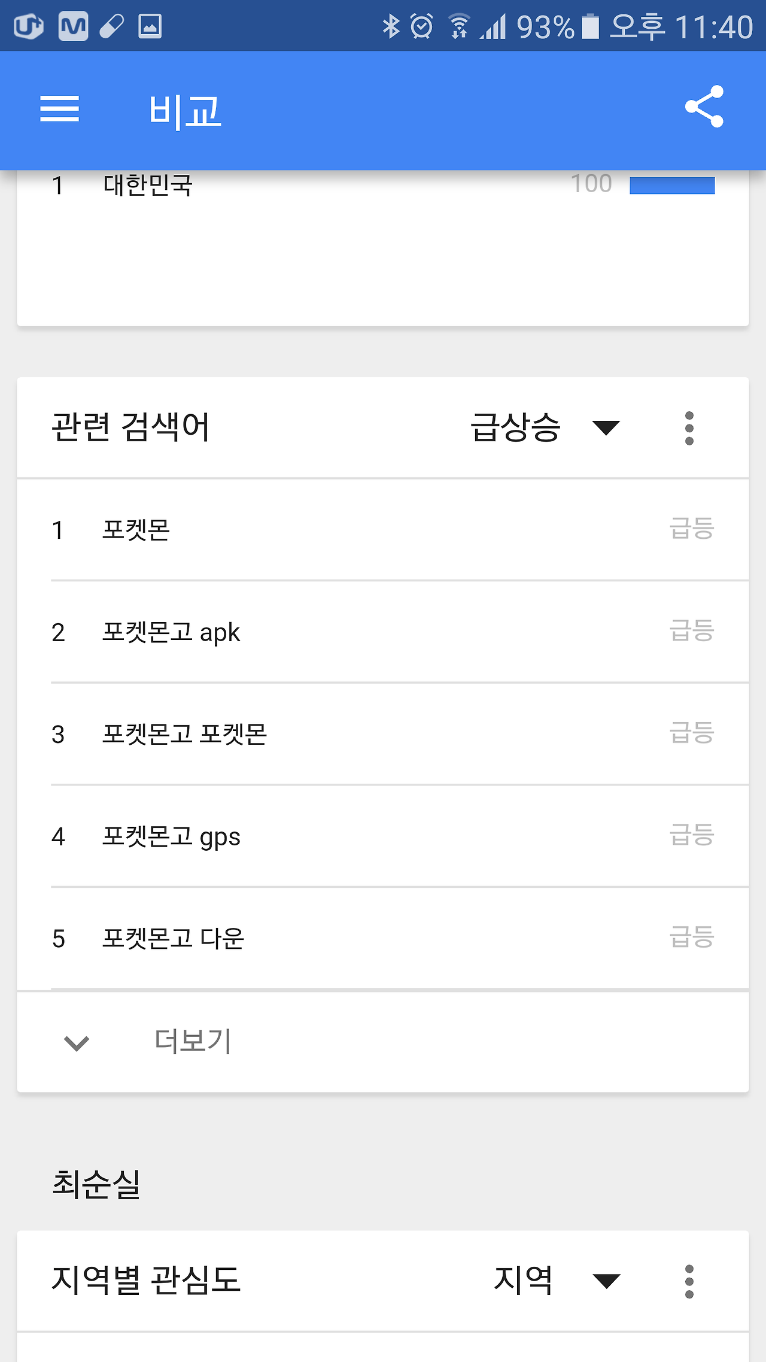Open the hamburger navigation menu

[59, 108]
